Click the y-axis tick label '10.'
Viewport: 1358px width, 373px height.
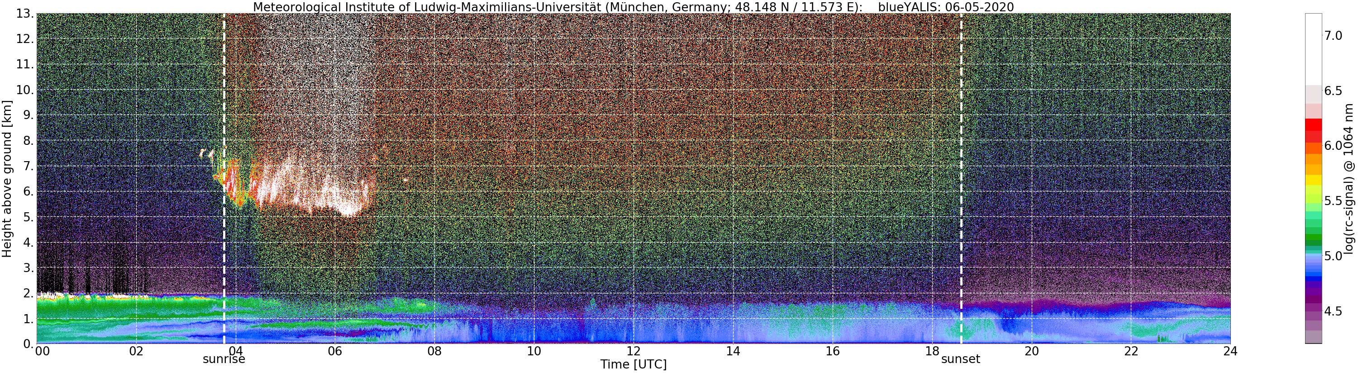(25, 90)
